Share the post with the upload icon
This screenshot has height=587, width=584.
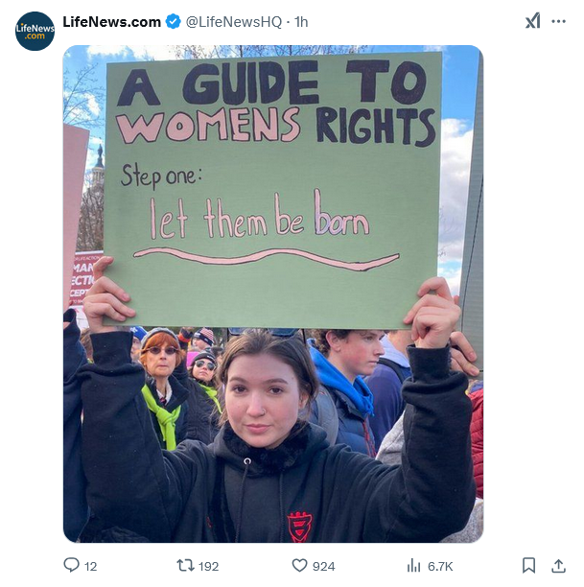pos(558,565)
